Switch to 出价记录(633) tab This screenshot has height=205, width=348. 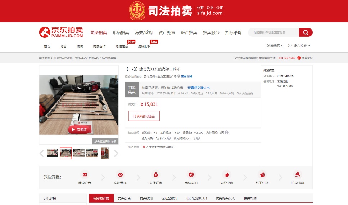tap(196, 198)
